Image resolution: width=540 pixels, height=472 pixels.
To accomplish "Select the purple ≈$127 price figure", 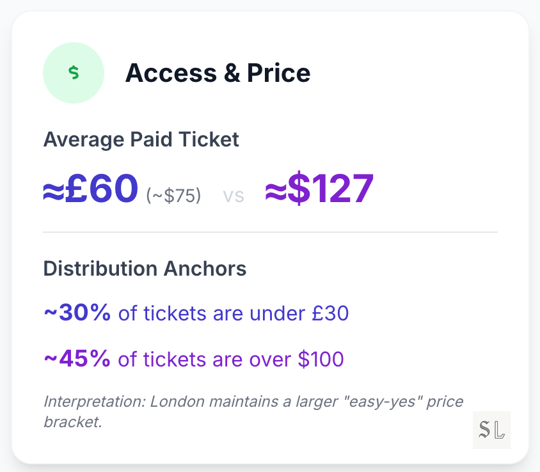I will point(319,189).
